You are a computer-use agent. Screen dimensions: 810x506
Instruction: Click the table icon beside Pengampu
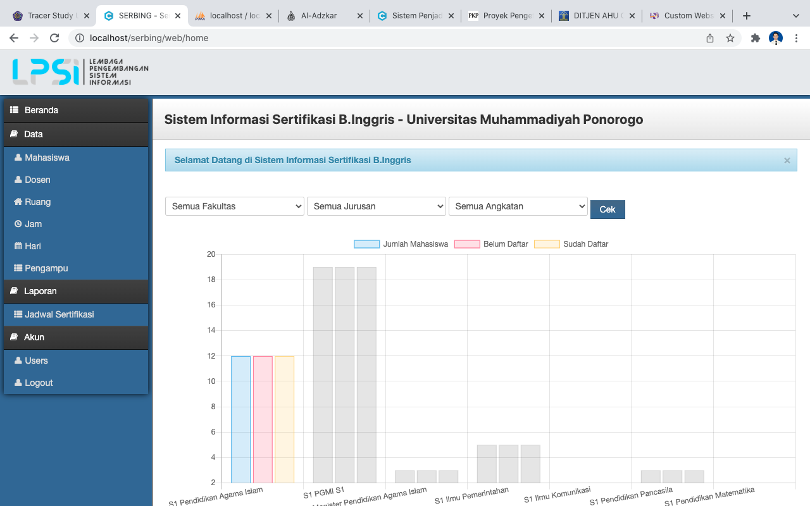18,268
